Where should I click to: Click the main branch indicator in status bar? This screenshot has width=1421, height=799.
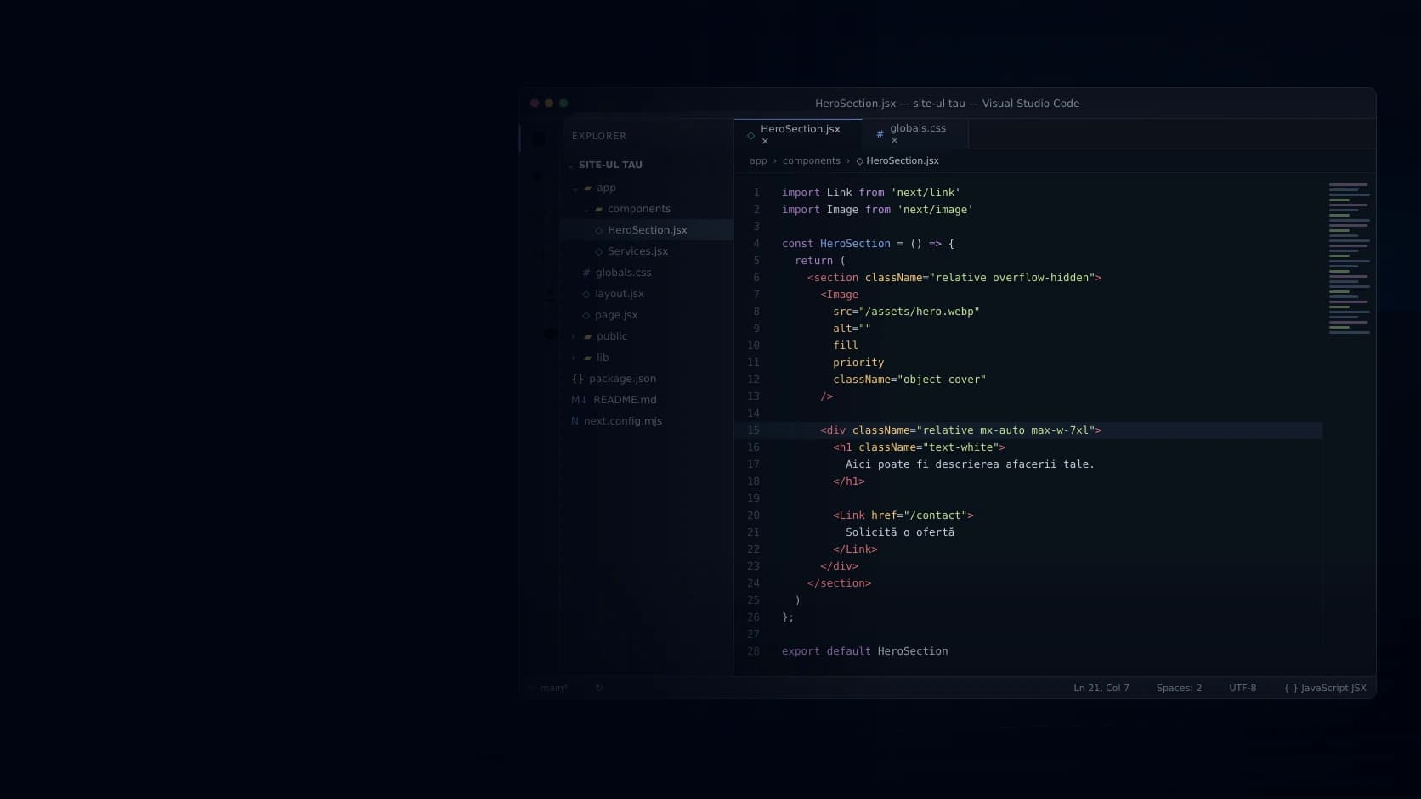coord(549,689)
